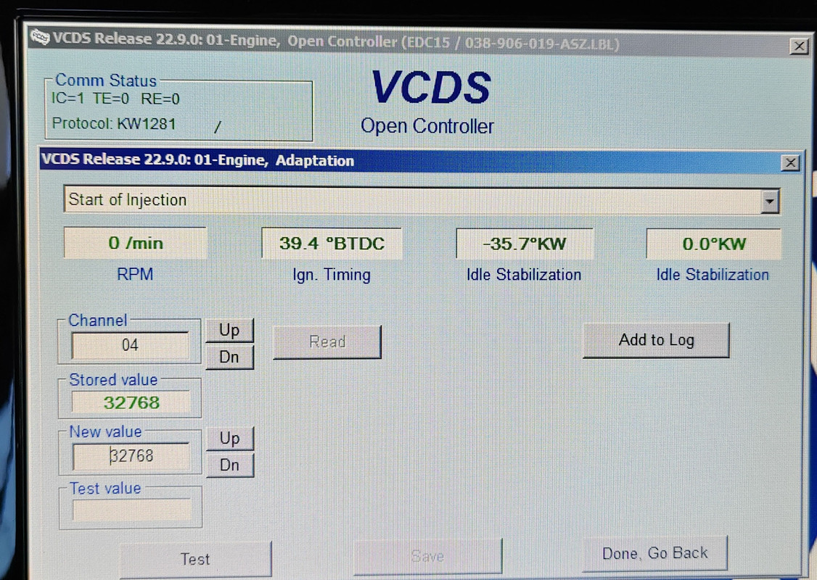
Task: Decrease channel with the Channel Dn button
Action: coord(229,357)
